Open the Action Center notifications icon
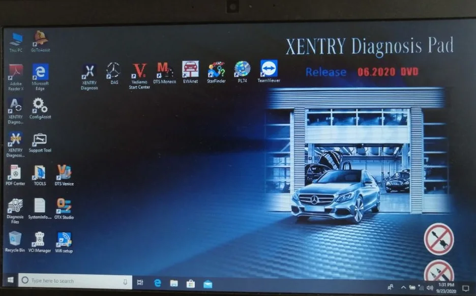Screen dimensions: 476x296 click(x=466, y=288)
